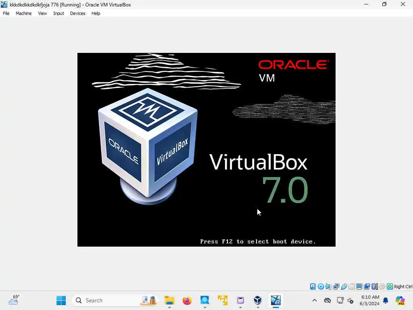Open VirtualBox Manager cube icon on taskbar
This screenshot has width=413, height=310.
coord(258,300)
